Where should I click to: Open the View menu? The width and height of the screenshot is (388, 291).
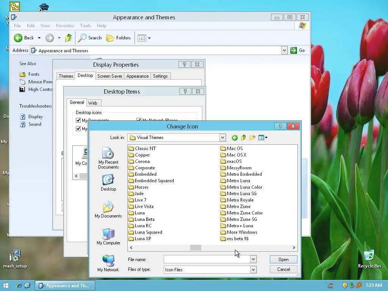pyautogui.click(x=45, y=26)
